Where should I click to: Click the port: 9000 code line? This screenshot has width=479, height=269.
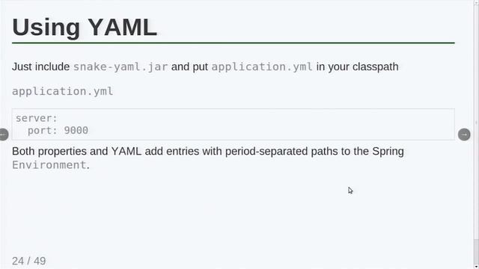[x=58, y=131]
